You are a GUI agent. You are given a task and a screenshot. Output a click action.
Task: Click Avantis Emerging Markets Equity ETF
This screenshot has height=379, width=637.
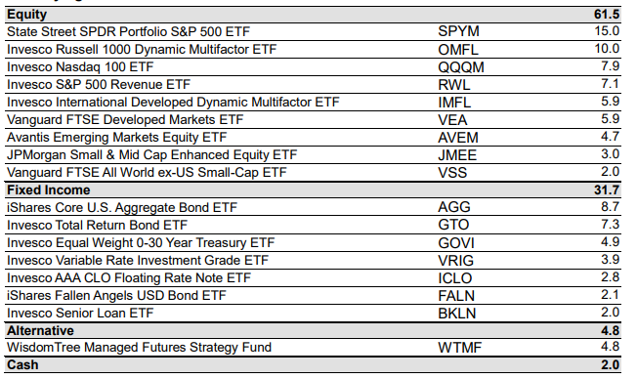point(116,138)
